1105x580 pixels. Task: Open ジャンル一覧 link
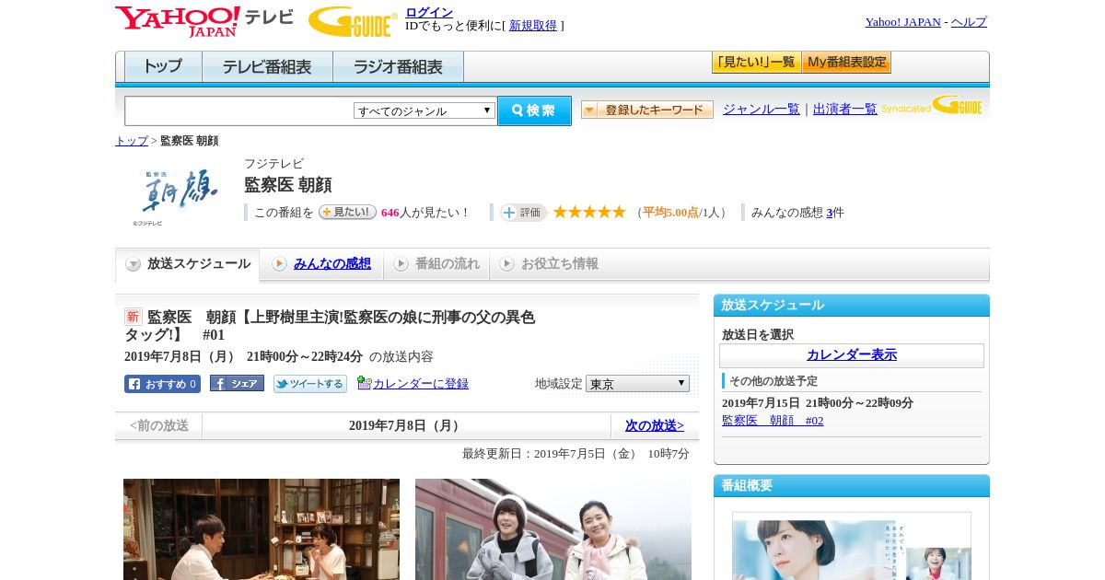tap(761, 109)
